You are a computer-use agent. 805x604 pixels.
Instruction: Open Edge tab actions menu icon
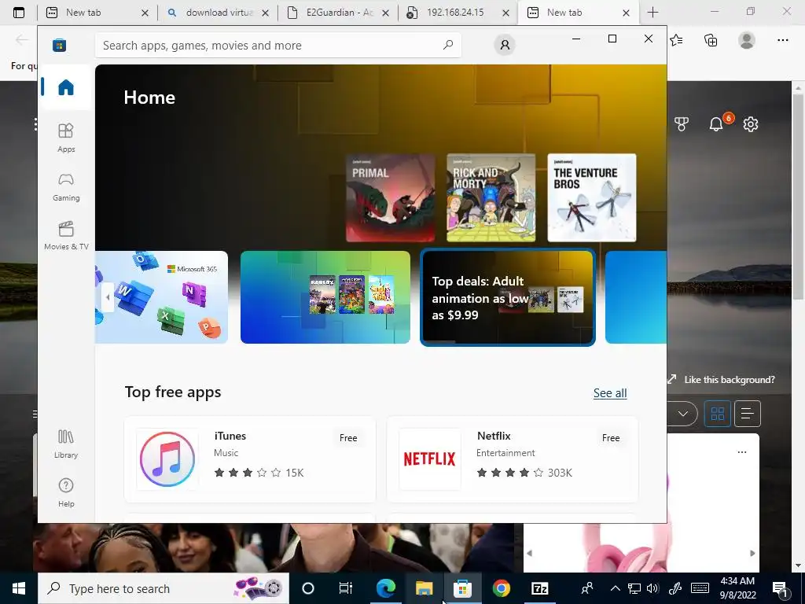point(19,13)
